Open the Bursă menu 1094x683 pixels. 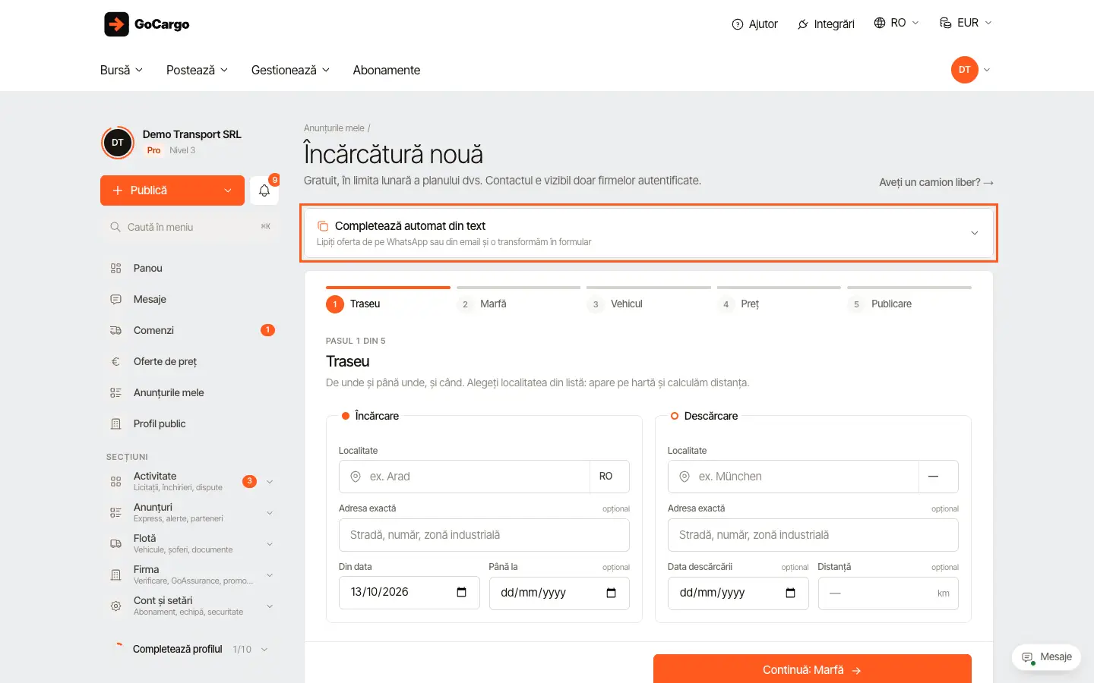tap(122, 70)
